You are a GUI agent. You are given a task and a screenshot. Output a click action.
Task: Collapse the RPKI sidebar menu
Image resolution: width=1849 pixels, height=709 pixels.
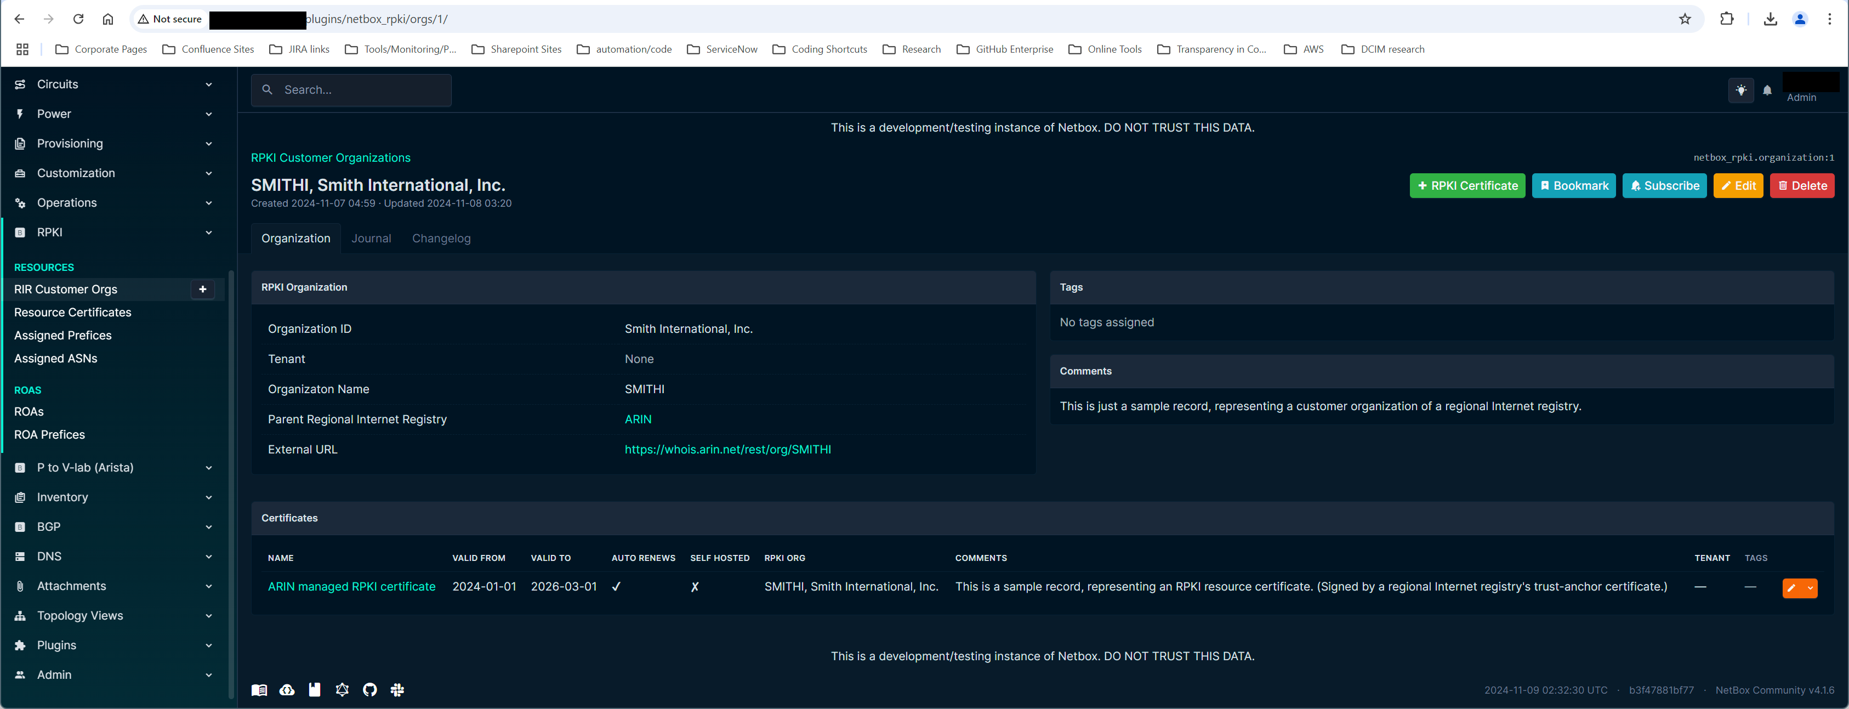coord(114,232)
